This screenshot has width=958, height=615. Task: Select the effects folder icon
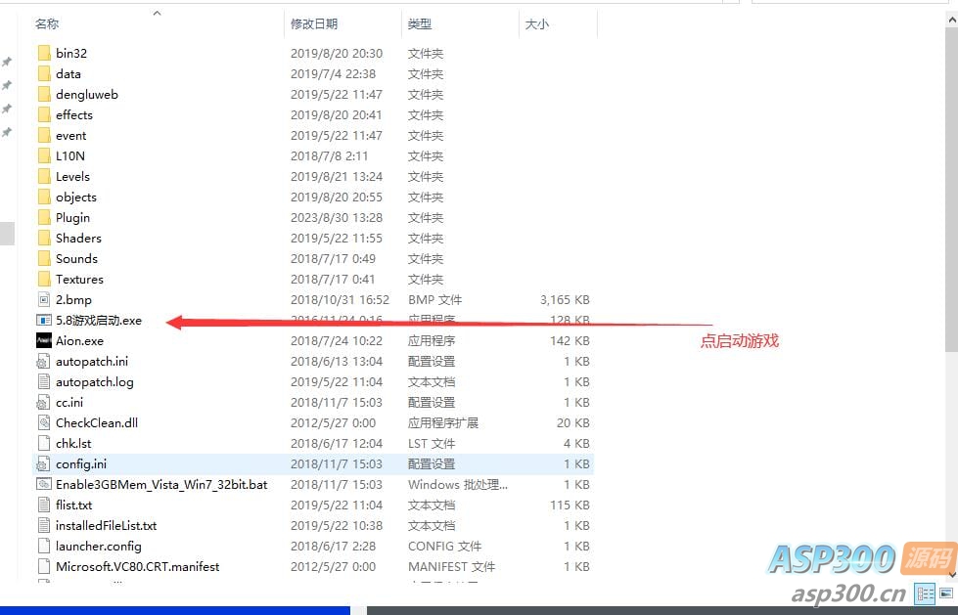tap(44, 114)
